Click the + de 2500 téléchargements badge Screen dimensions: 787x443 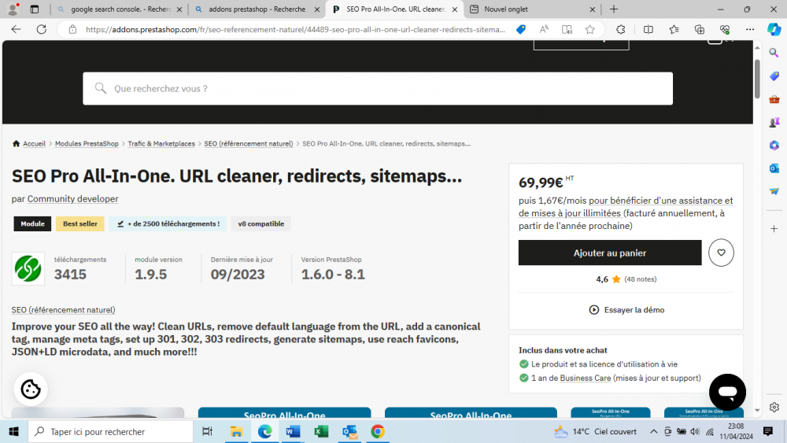(168, 223)
